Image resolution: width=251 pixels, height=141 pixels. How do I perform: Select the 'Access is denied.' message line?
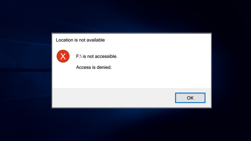(94, 67)
